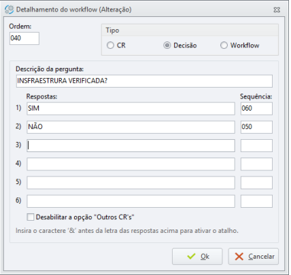Enable Desabilitar a opção "Outros CR's" checkbox
The height and width of the screenshot is (275, 291).
tap(31, 217)
